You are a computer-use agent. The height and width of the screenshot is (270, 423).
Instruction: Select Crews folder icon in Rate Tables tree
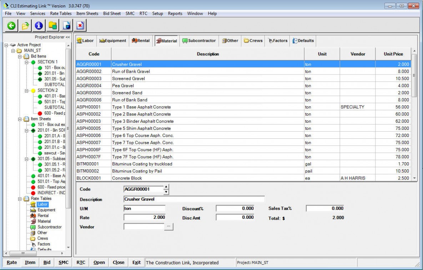pos(33,239)
